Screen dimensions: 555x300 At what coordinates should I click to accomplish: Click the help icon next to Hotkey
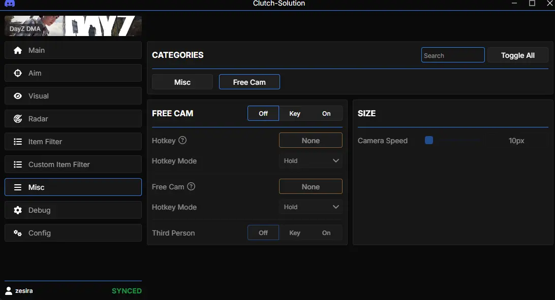coord(182,140)
